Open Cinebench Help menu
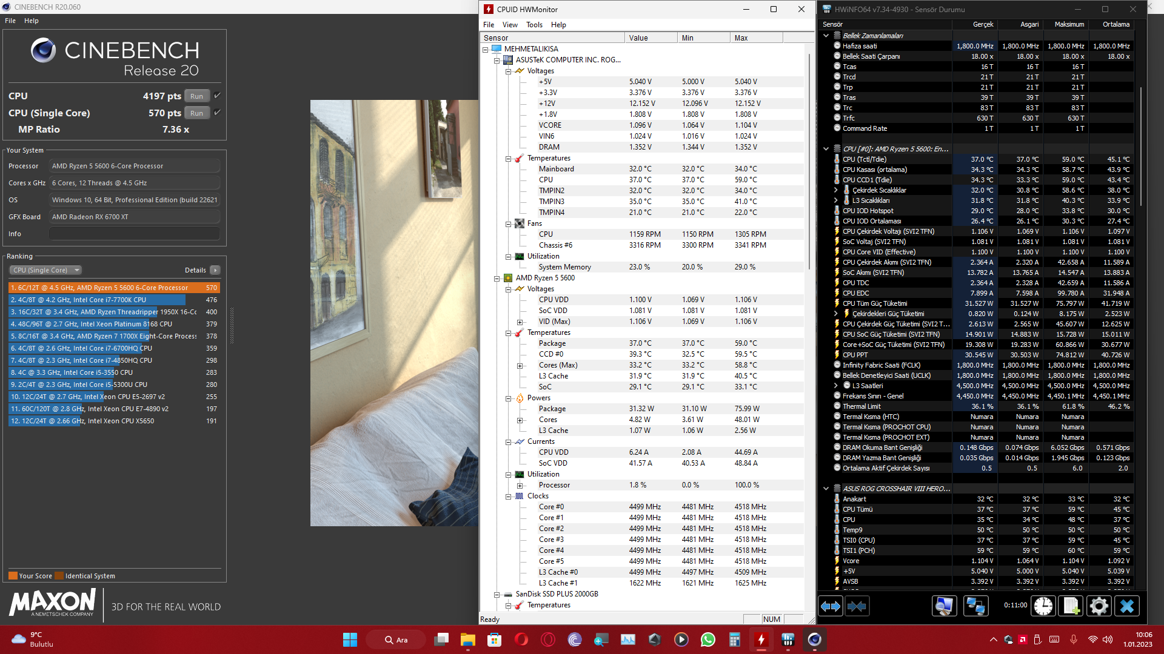This screenshot has height=654, width=1164. [x=32, y=21]
